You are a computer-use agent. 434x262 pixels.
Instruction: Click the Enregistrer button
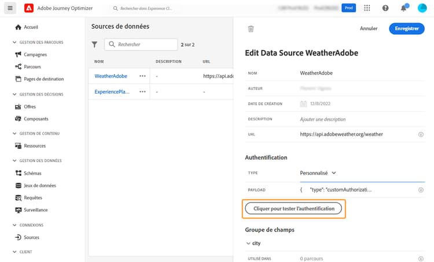(406, 28)
